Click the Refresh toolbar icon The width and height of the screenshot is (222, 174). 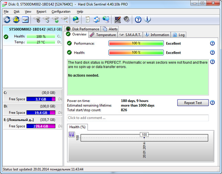pos(7,19)
